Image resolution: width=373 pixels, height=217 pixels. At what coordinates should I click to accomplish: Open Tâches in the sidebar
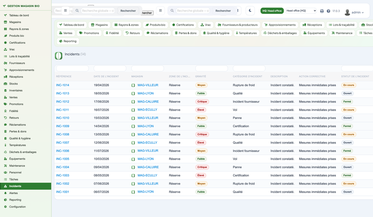[x=26, y=179]
